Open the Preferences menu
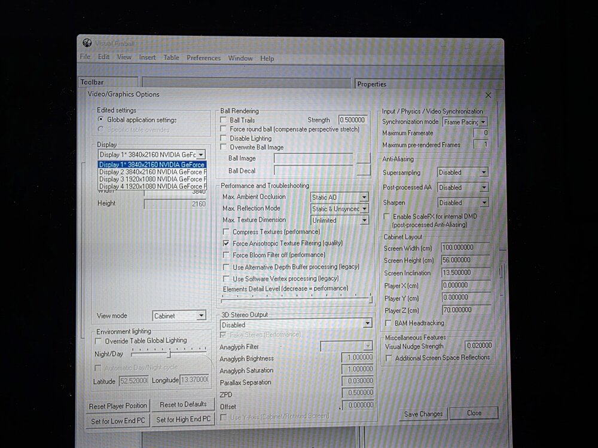 (204, 58)
